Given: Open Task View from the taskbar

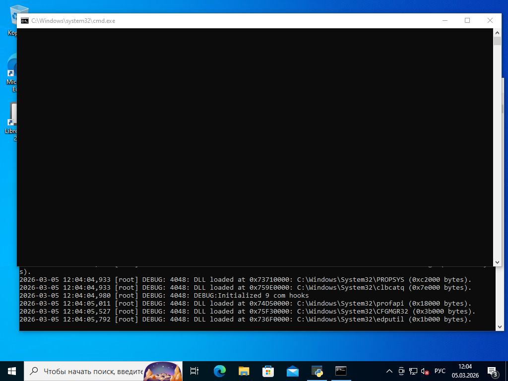Looking at the screenshot, I should coord(194,371).
